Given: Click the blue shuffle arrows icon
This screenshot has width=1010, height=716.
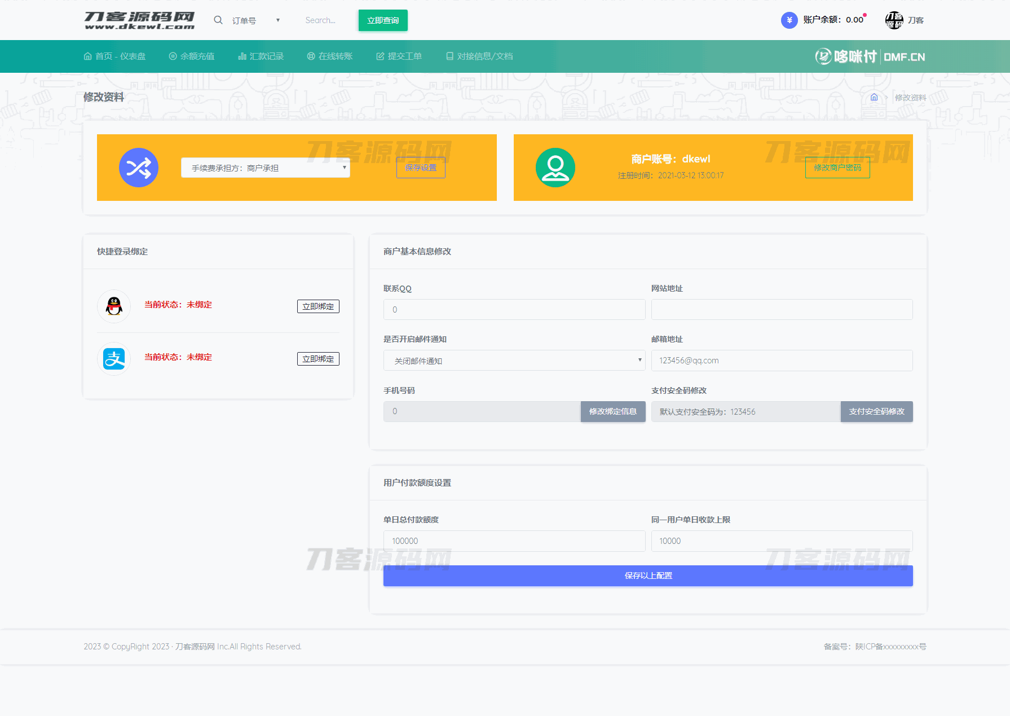Looking at the screenshot, I should click(139, 168).
